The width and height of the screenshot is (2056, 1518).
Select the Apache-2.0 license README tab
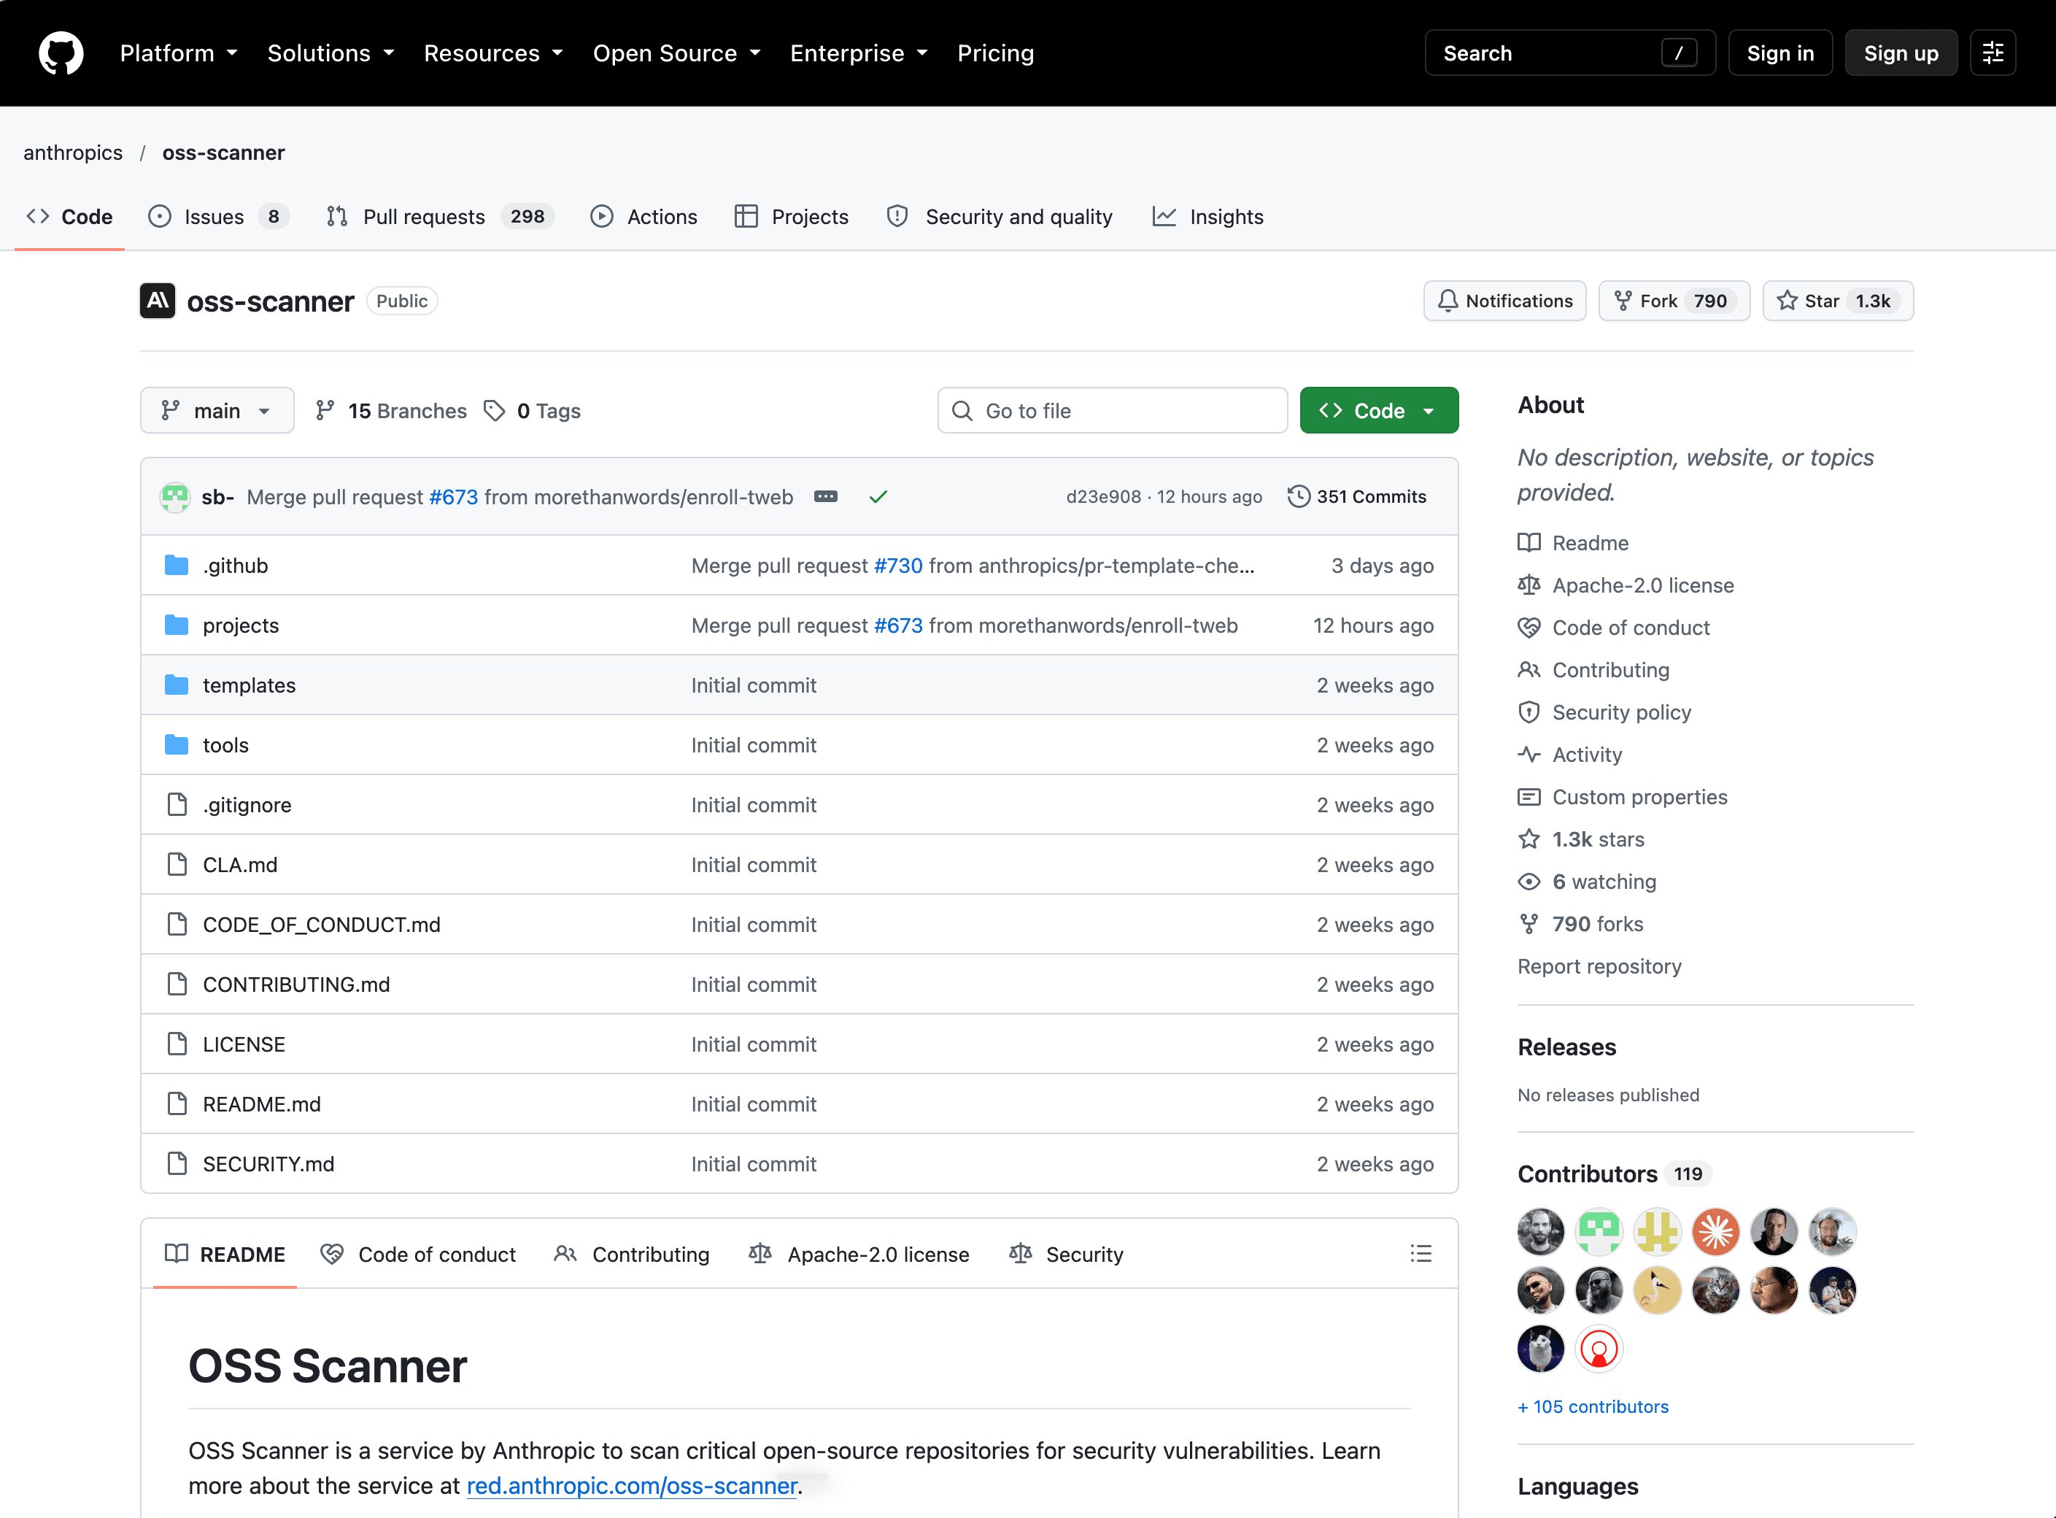point(859,1253)
